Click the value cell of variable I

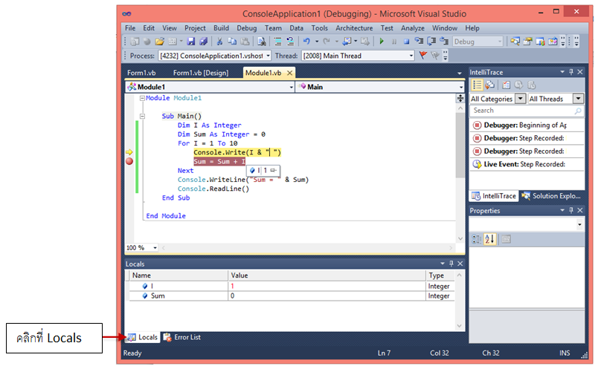point(327,286)
